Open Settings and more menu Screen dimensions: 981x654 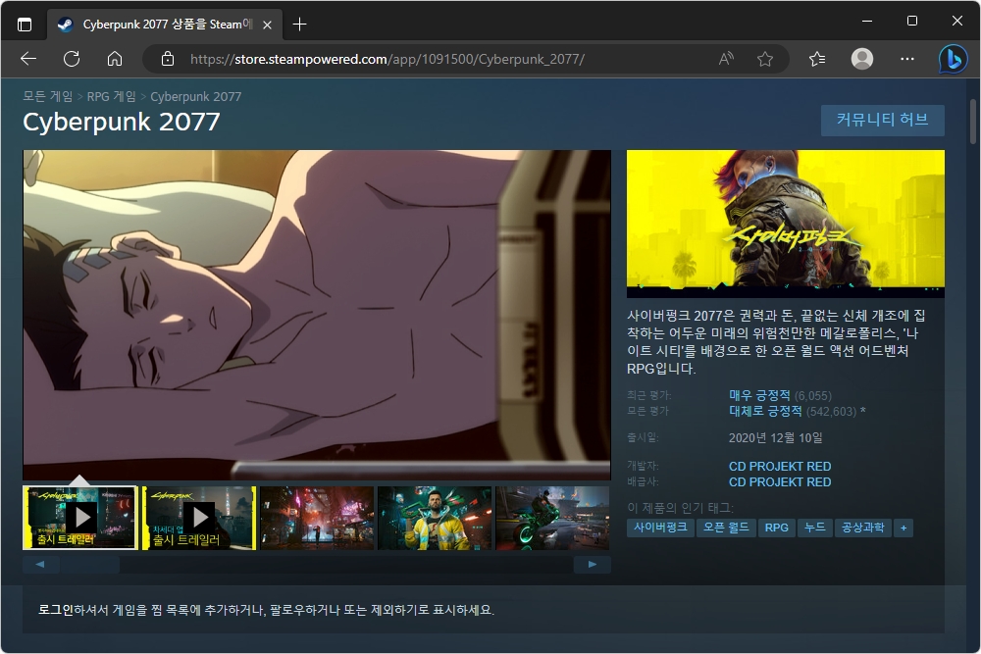tap(907, 59)
